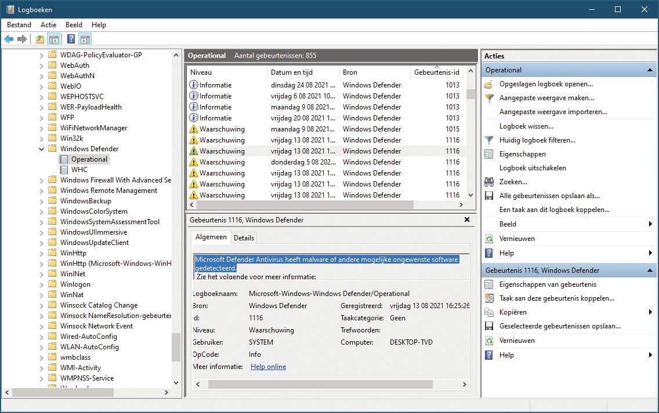The width and height of the screenshot is (659, 413).
Task: Click the info icon on the dinsdag 24 08 row
Action: [x=194, y=85]
